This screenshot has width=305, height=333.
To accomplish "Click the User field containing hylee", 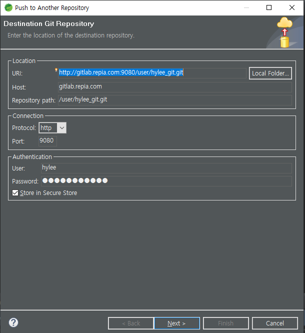I will [x=166, y=168].
